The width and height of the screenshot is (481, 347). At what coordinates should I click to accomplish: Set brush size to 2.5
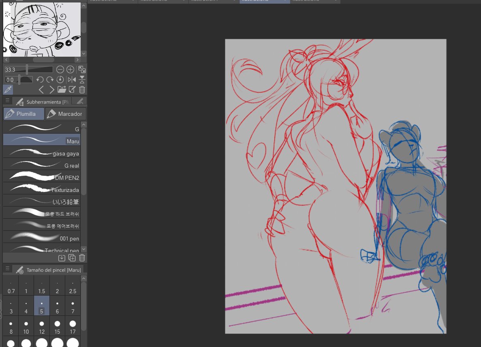click(73, 285)
